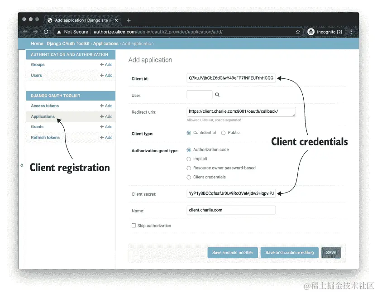Focus the Client id field
377x293 pixels.
tap(231, 78)
